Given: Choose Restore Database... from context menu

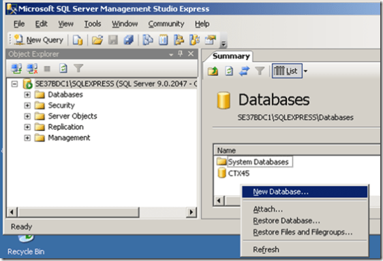Looking at the screenshot, I should coord(305,221).
